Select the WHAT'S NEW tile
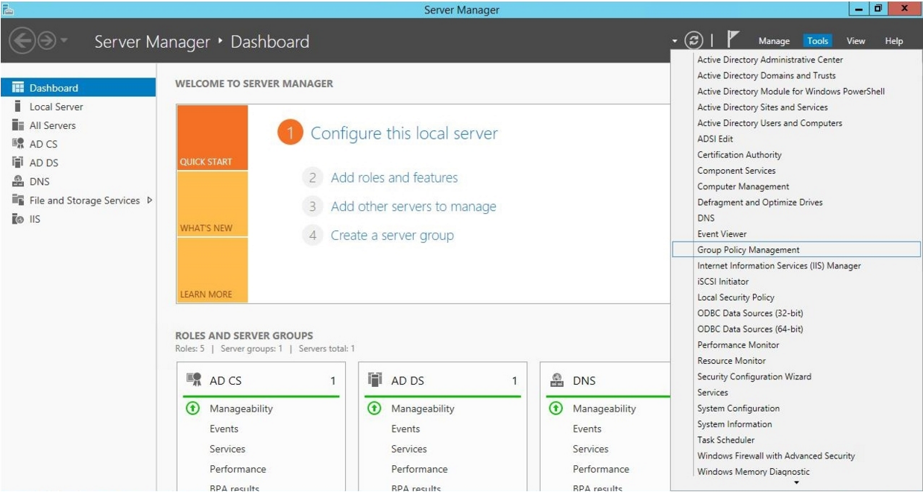 [x=212, y=204]
